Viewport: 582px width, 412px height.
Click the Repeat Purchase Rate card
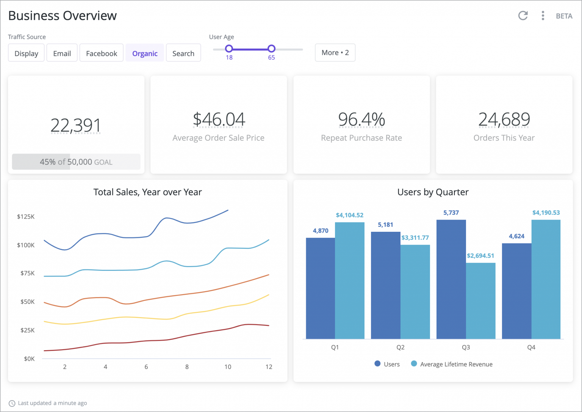pyautogui.click(x=361, y=124)
